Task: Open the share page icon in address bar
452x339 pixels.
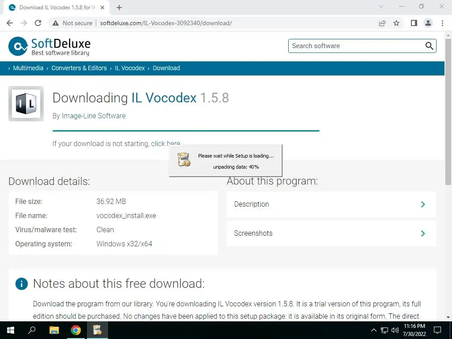Action: [x=382, y=23]
